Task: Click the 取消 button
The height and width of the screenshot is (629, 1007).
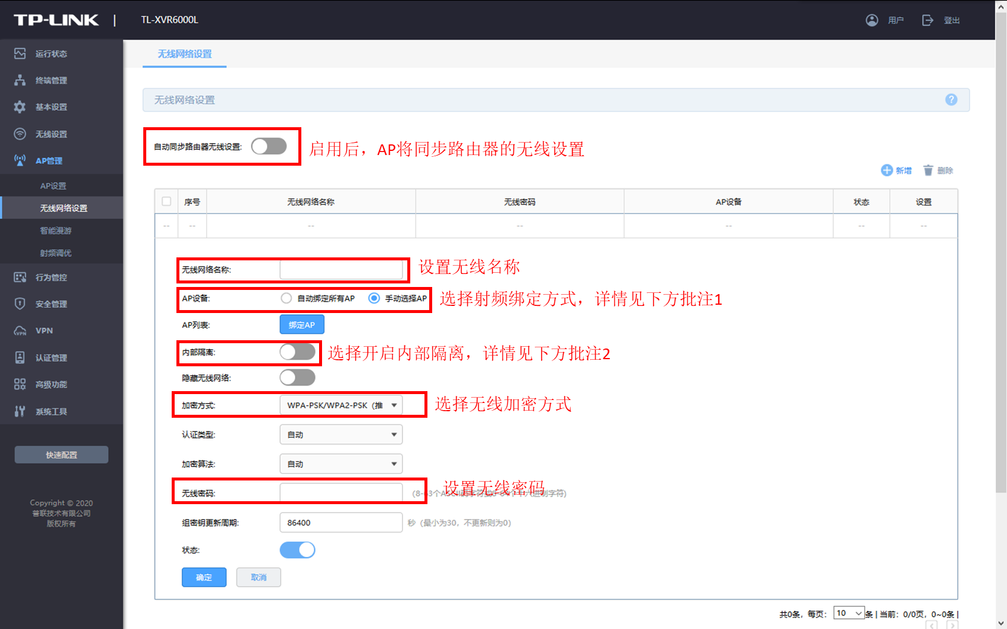Action: [x=259, y=577]
